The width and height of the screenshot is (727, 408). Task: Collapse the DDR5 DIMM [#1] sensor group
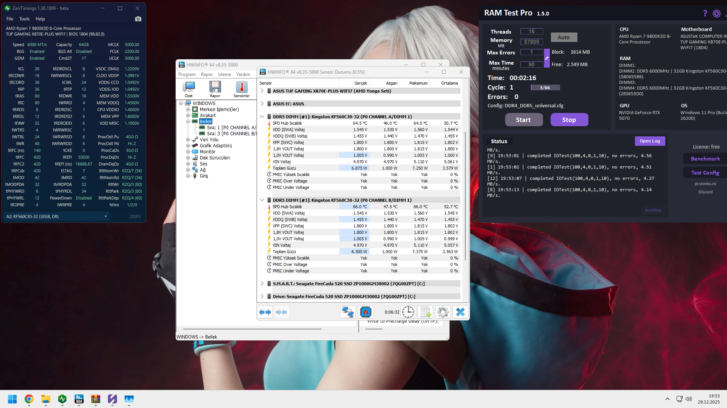click(x=262, y=117)
